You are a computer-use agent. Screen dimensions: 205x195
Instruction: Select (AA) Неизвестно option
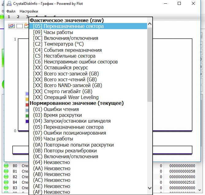88,168
